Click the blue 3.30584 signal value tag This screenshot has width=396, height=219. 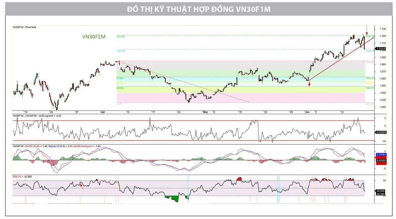(x=380, y=154)
